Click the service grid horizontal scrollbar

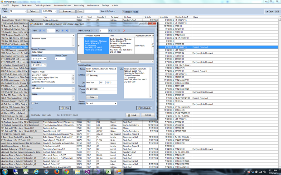click(x=116, y=61)
